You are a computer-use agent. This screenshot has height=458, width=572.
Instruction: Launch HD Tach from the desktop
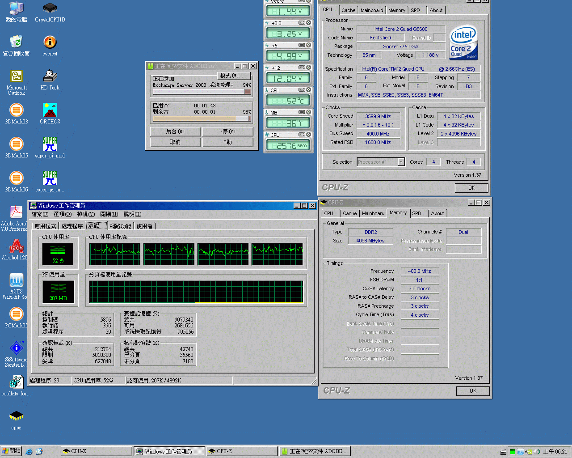pyautogui.click(x=50, y=80)
